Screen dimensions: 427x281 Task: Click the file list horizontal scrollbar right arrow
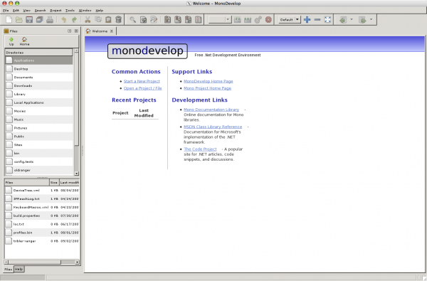pyautogui.click(x=77, y=262)
